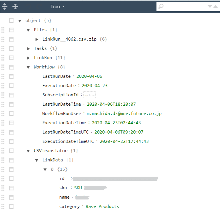Collapse the root object node
This screenshot has width=220, height=211.
[x=20, y=21]
